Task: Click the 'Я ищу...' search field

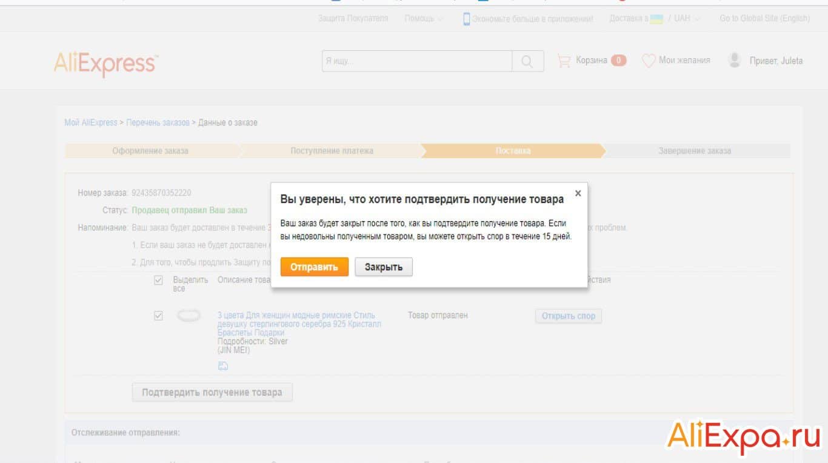Action: coord(417,61)
